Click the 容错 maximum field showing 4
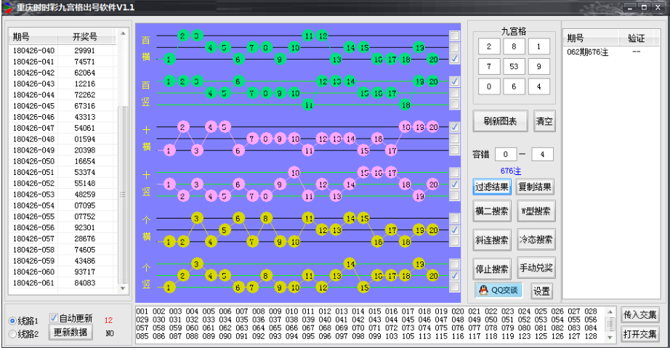The height and width of the screenshot is (350, 670). coord(542,155)
